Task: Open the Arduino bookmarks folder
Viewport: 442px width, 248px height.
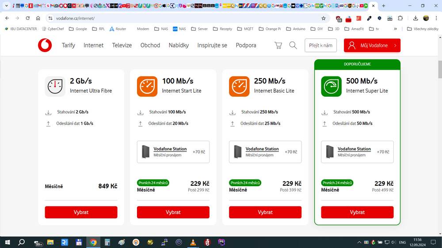Action: click(x=296, y=29)
